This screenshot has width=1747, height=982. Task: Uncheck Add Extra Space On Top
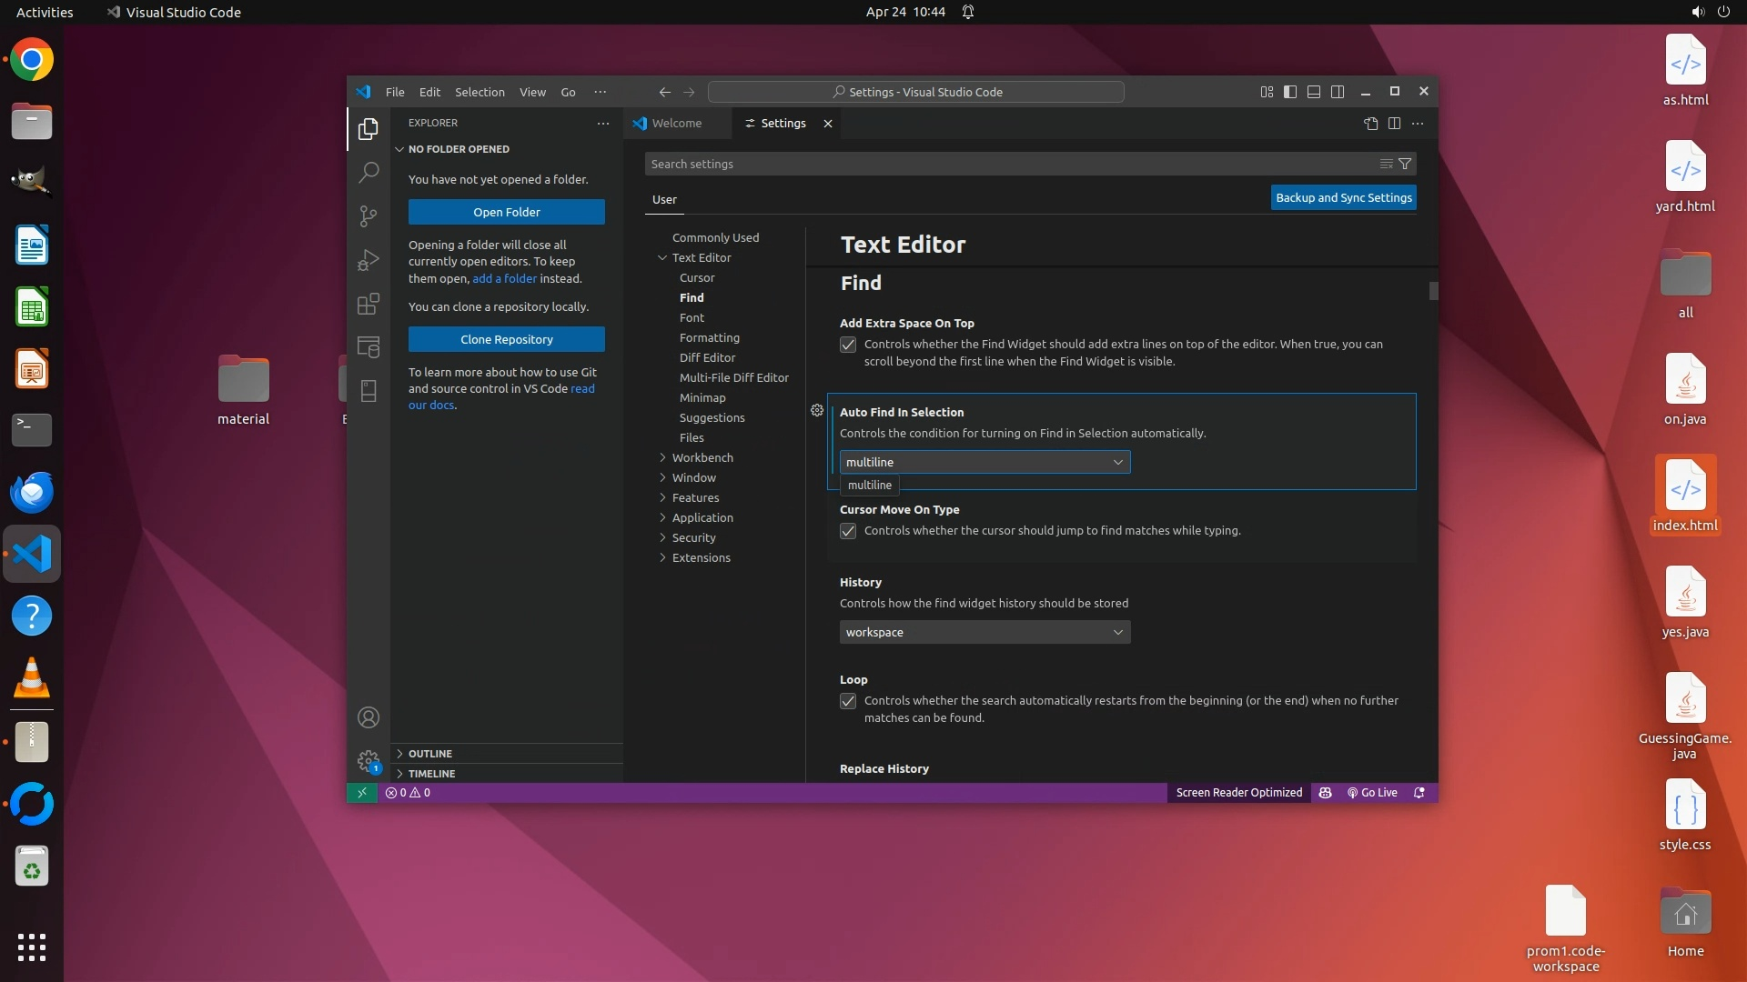pos(848,345)
